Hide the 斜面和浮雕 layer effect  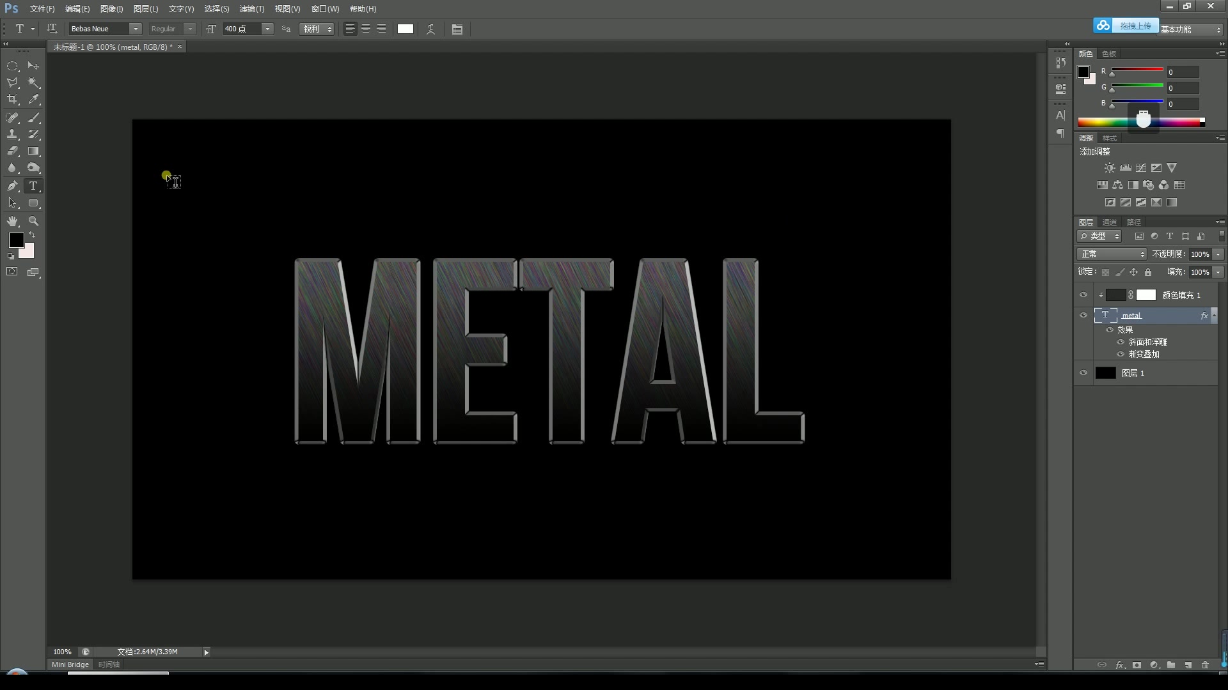1121,342
